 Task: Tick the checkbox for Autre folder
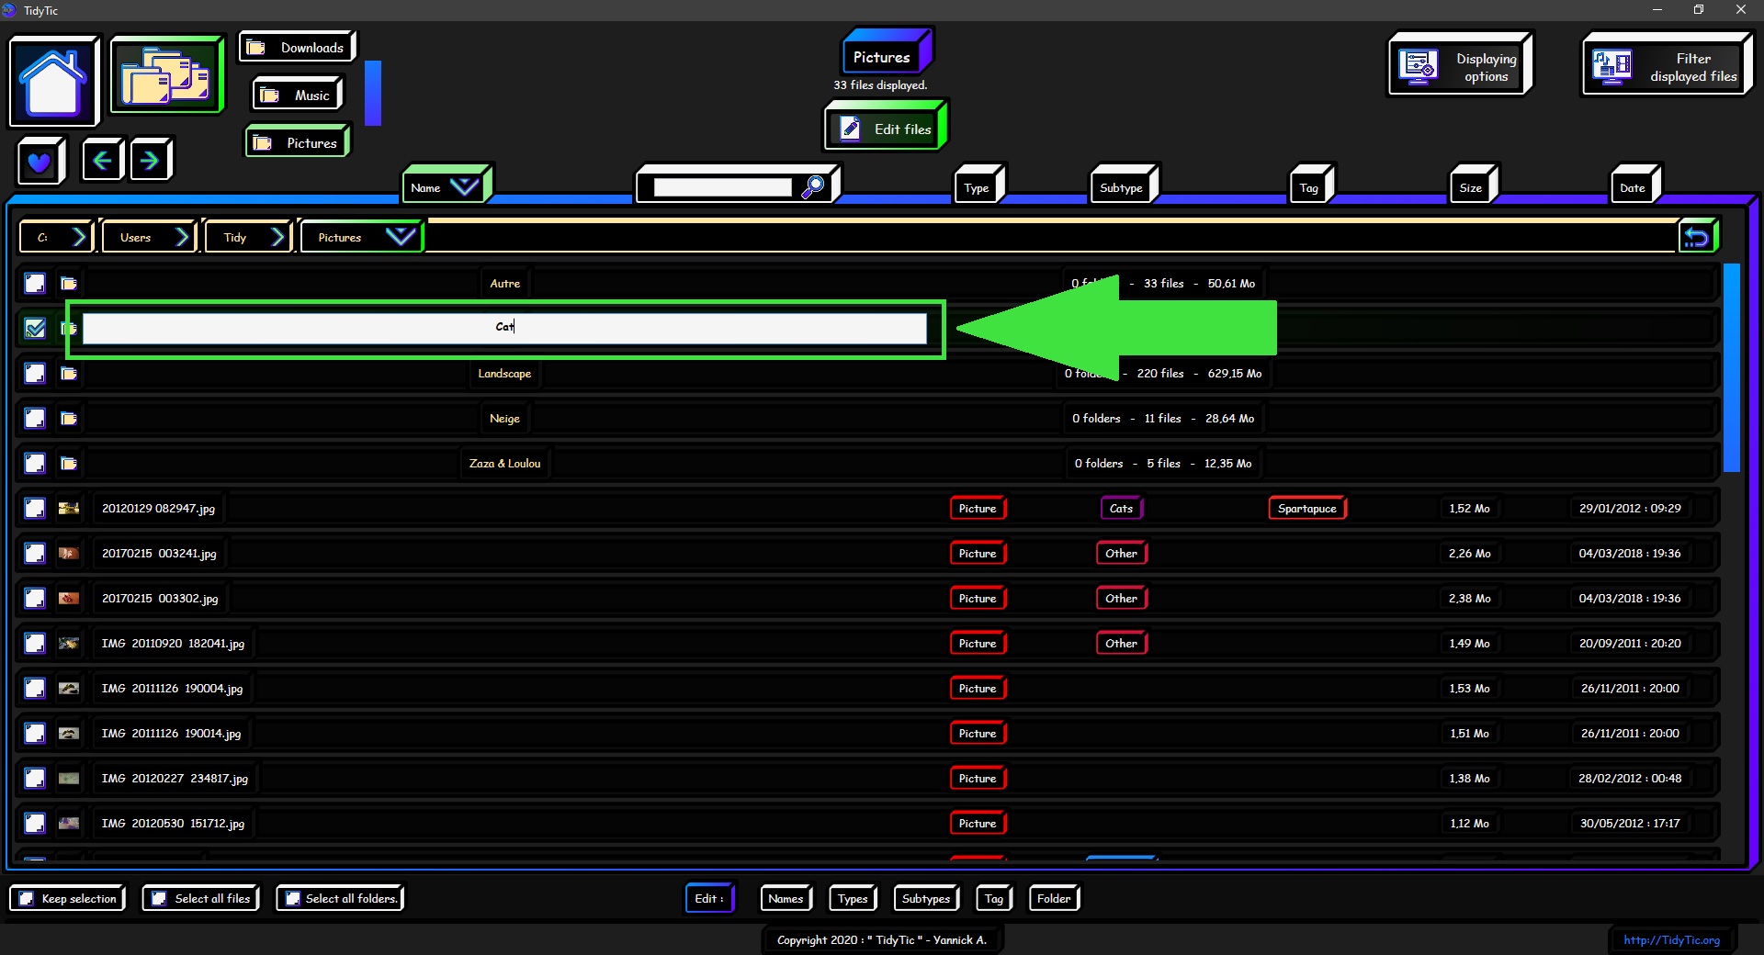click(x=35, y=283)
